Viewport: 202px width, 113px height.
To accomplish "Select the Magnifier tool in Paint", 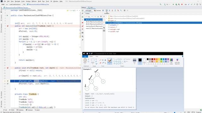I will click(105, 63).
